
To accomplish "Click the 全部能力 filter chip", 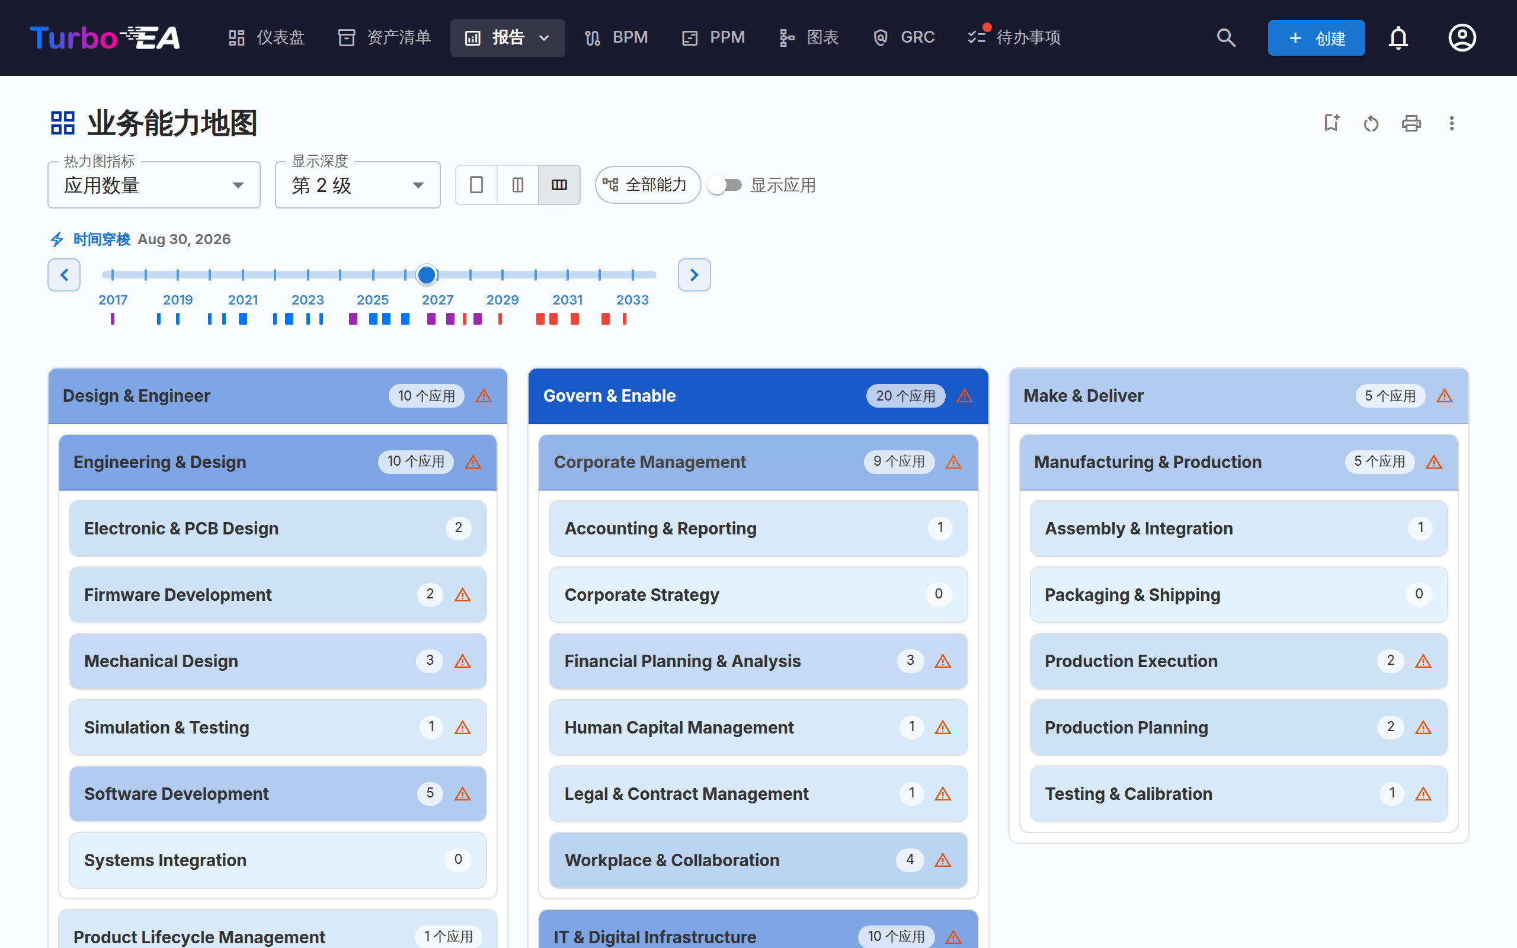I will tap(647, 185).
